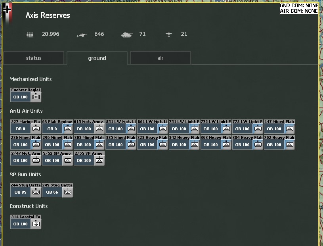The width and height of the screenshot is (323, 246).
Task: Click the 702 Heavy Flak unit icon
Action: click(290, 144)
